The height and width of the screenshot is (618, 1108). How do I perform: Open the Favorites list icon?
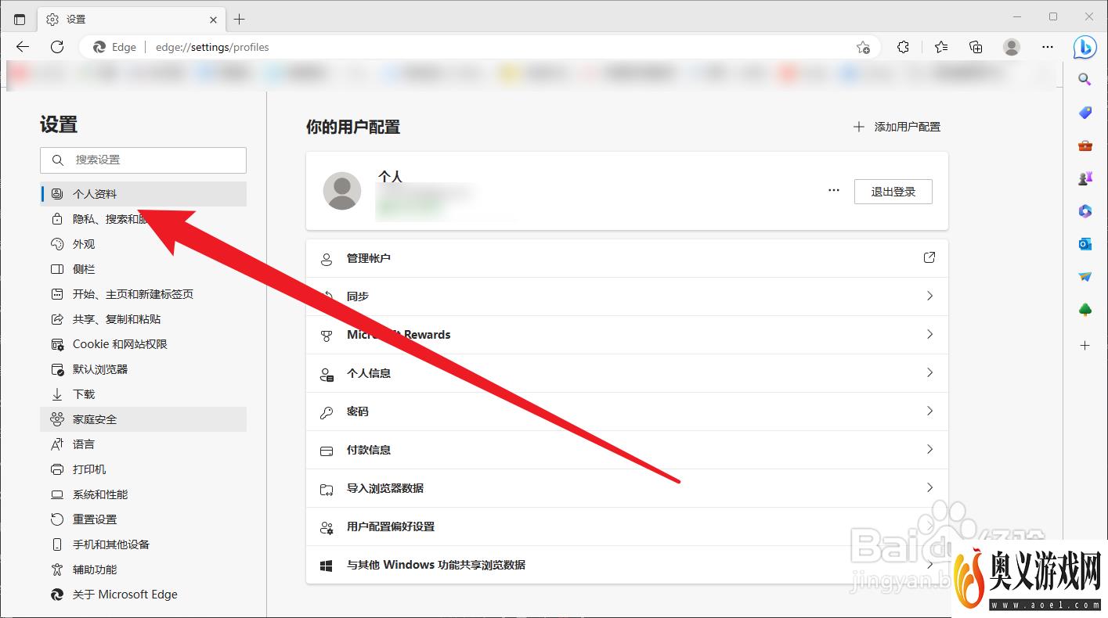pyautogui.click(x=941, y=47)
